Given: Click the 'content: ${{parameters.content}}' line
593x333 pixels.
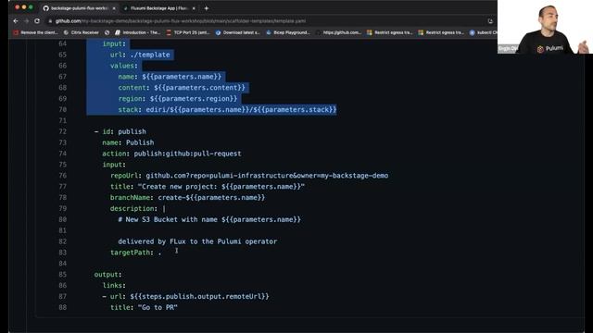Looking at the screenshot, I should 182,88.
